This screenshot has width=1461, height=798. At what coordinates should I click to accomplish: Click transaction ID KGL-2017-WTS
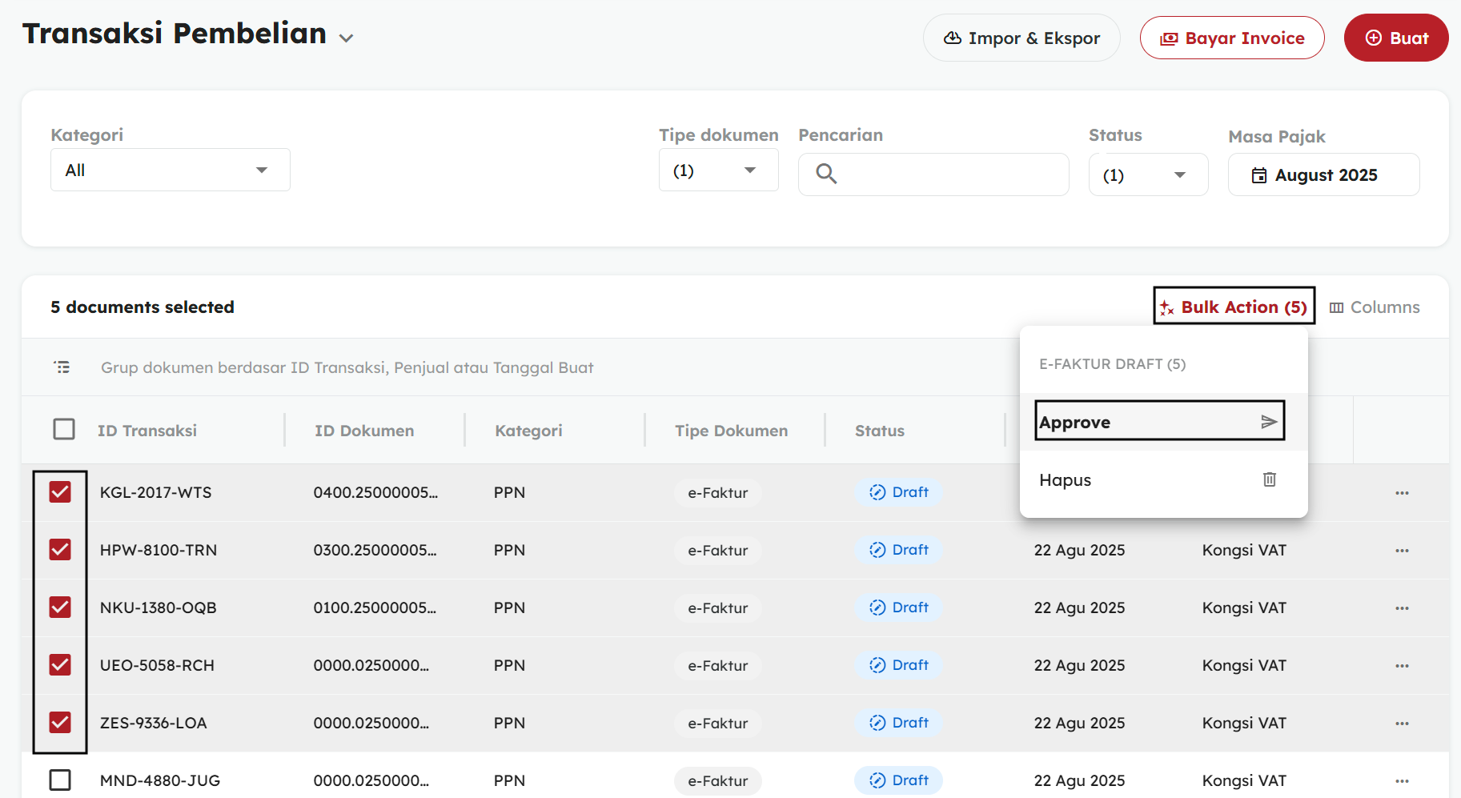point(156,492)
